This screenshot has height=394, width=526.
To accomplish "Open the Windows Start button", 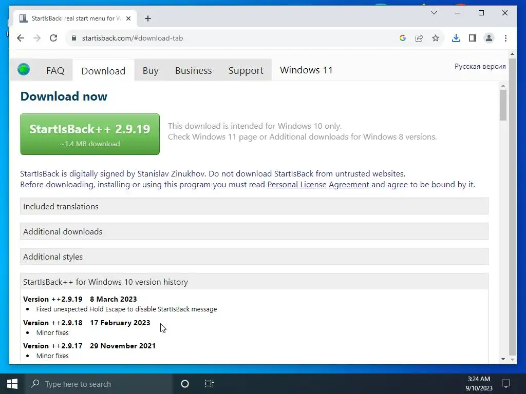I will tap(12, 384).
